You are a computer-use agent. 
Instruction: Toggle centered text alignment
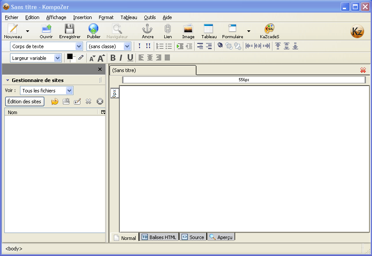pos(150,58)
